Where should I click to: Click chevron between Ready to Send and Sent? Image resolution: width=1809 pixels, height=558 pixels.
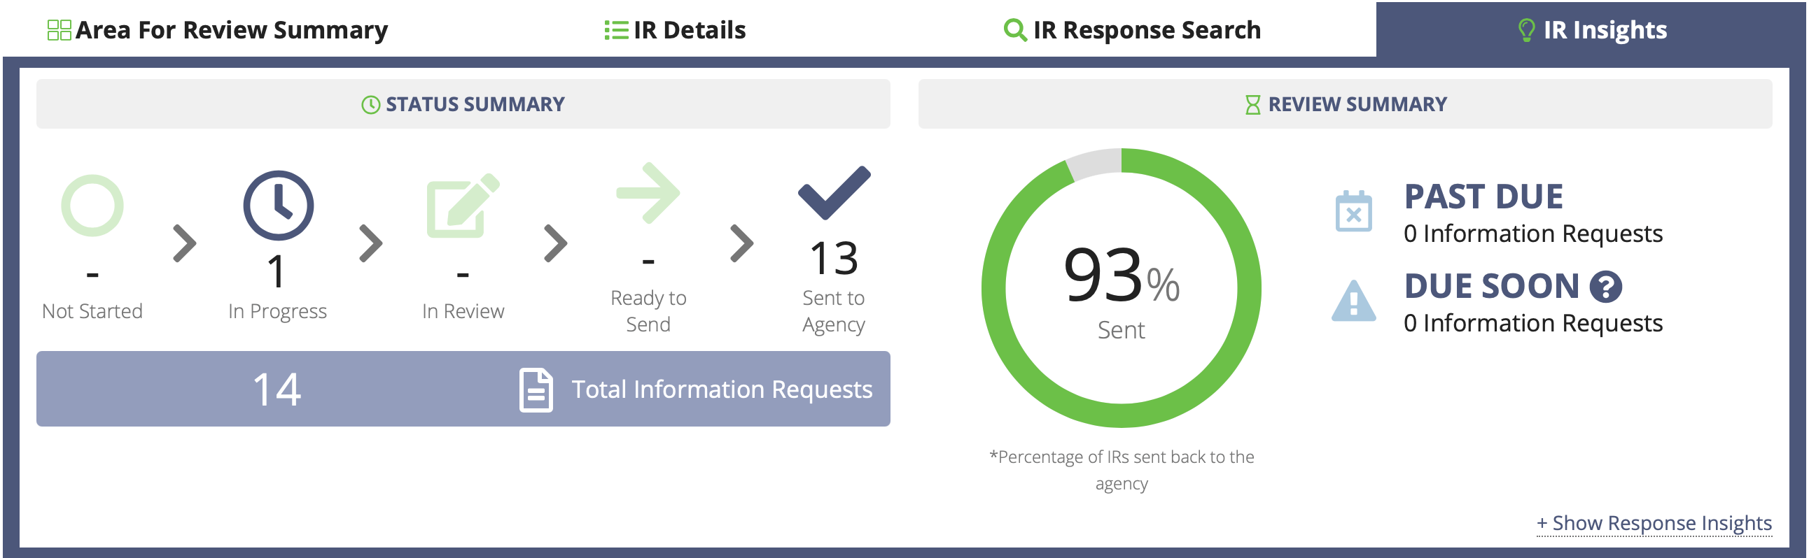pyautogui.click(x=742, y=243)
